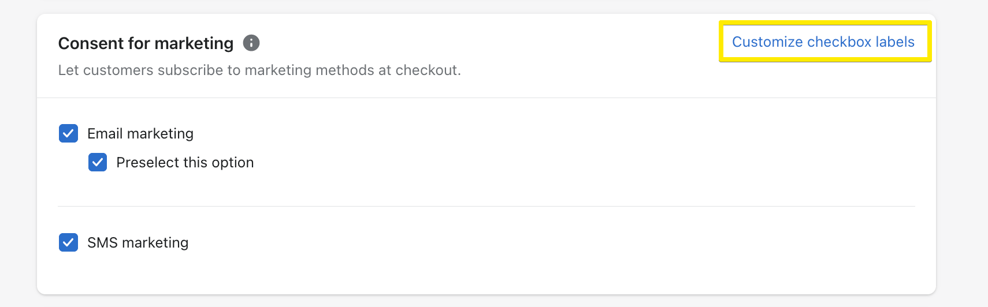Click the info icon beside Consent for marketing
This screenshot has width=988, height=307.
pyautogui.click(x=251, y=43)
